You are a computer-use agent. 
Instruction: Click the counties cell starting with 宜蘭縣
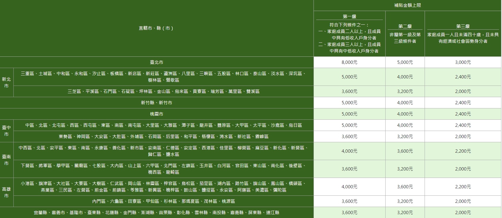(x=156, y=213)
